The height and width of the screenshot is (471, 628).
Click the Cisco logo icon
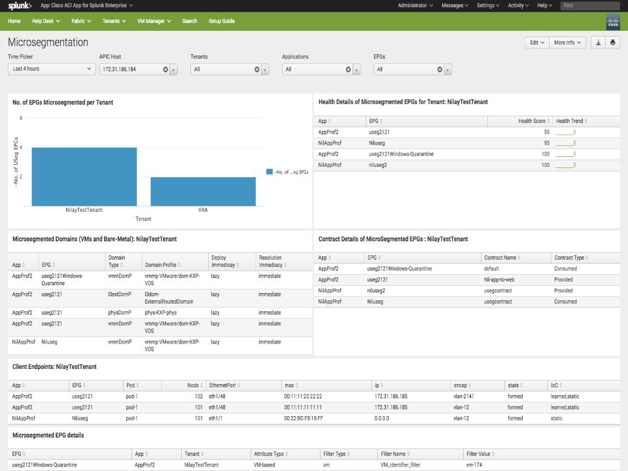pyautogui.click(x=613, y=22)
